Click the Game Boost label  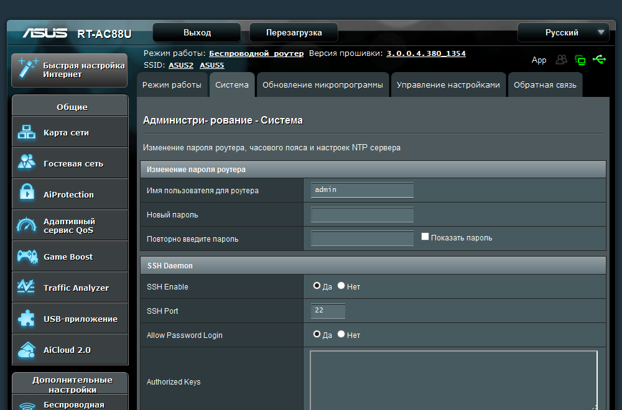pyautogui.click(x=68, y=257)
